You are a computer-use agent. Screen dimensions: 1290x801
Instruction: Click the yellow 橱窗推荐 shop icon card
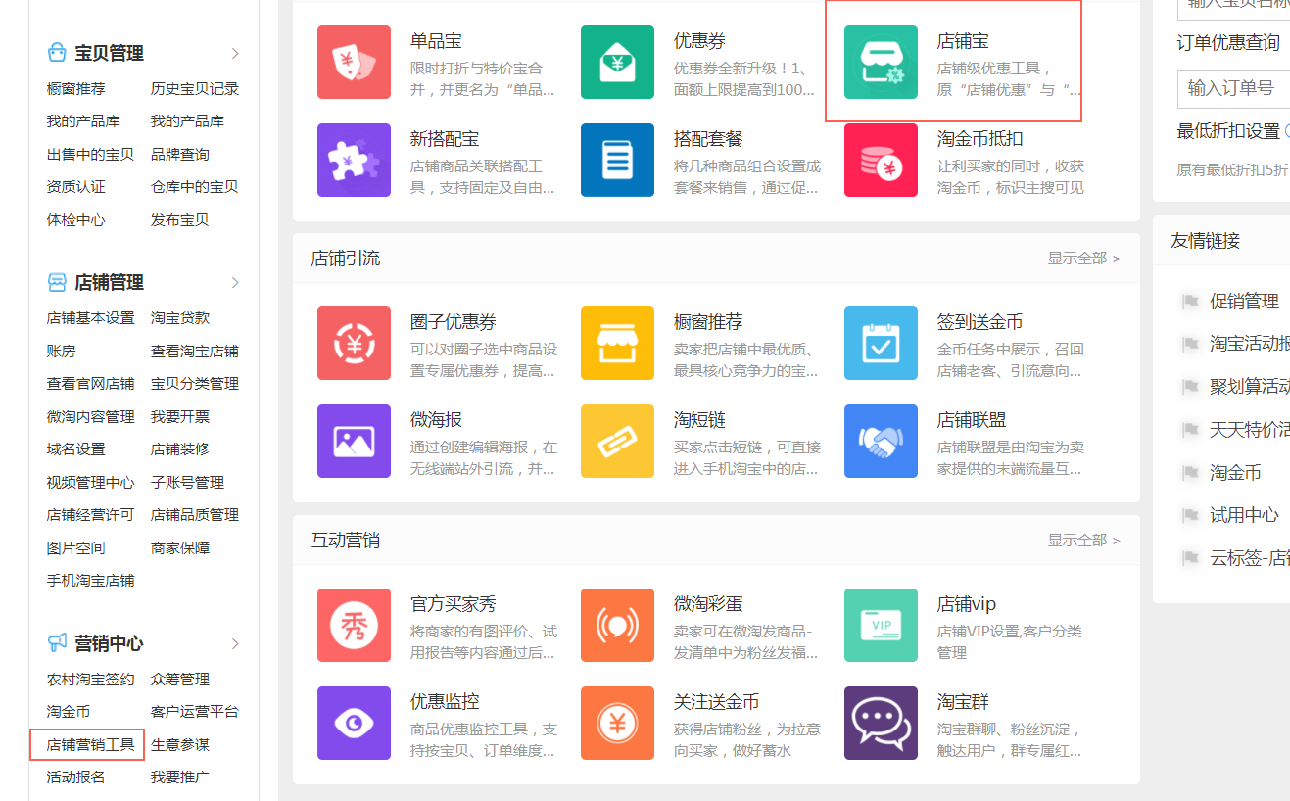point(617,343)
